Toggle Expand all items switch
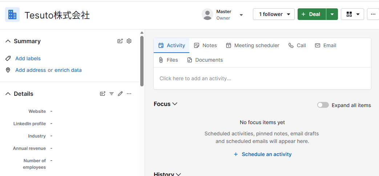The width and height of the screenshot is (379, 176). [x=323, y=105]
